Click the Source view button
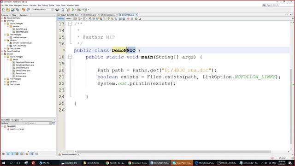The height and width of the screenshot is (166, 295). tap(61, 18)
